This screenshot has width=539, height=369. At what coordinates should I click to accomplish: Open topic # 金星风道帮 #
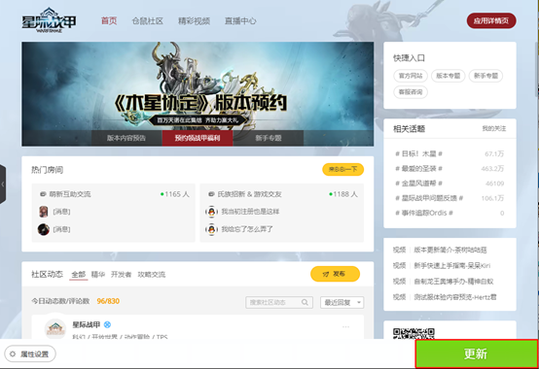pyautogui.click(x=418, y=184)
